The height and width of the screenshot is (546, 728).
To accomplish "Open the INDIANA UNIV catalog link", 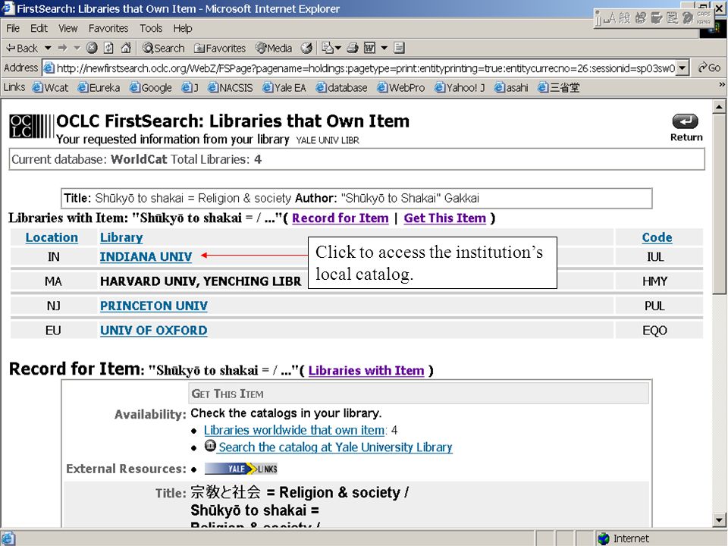I will (146, 257).
